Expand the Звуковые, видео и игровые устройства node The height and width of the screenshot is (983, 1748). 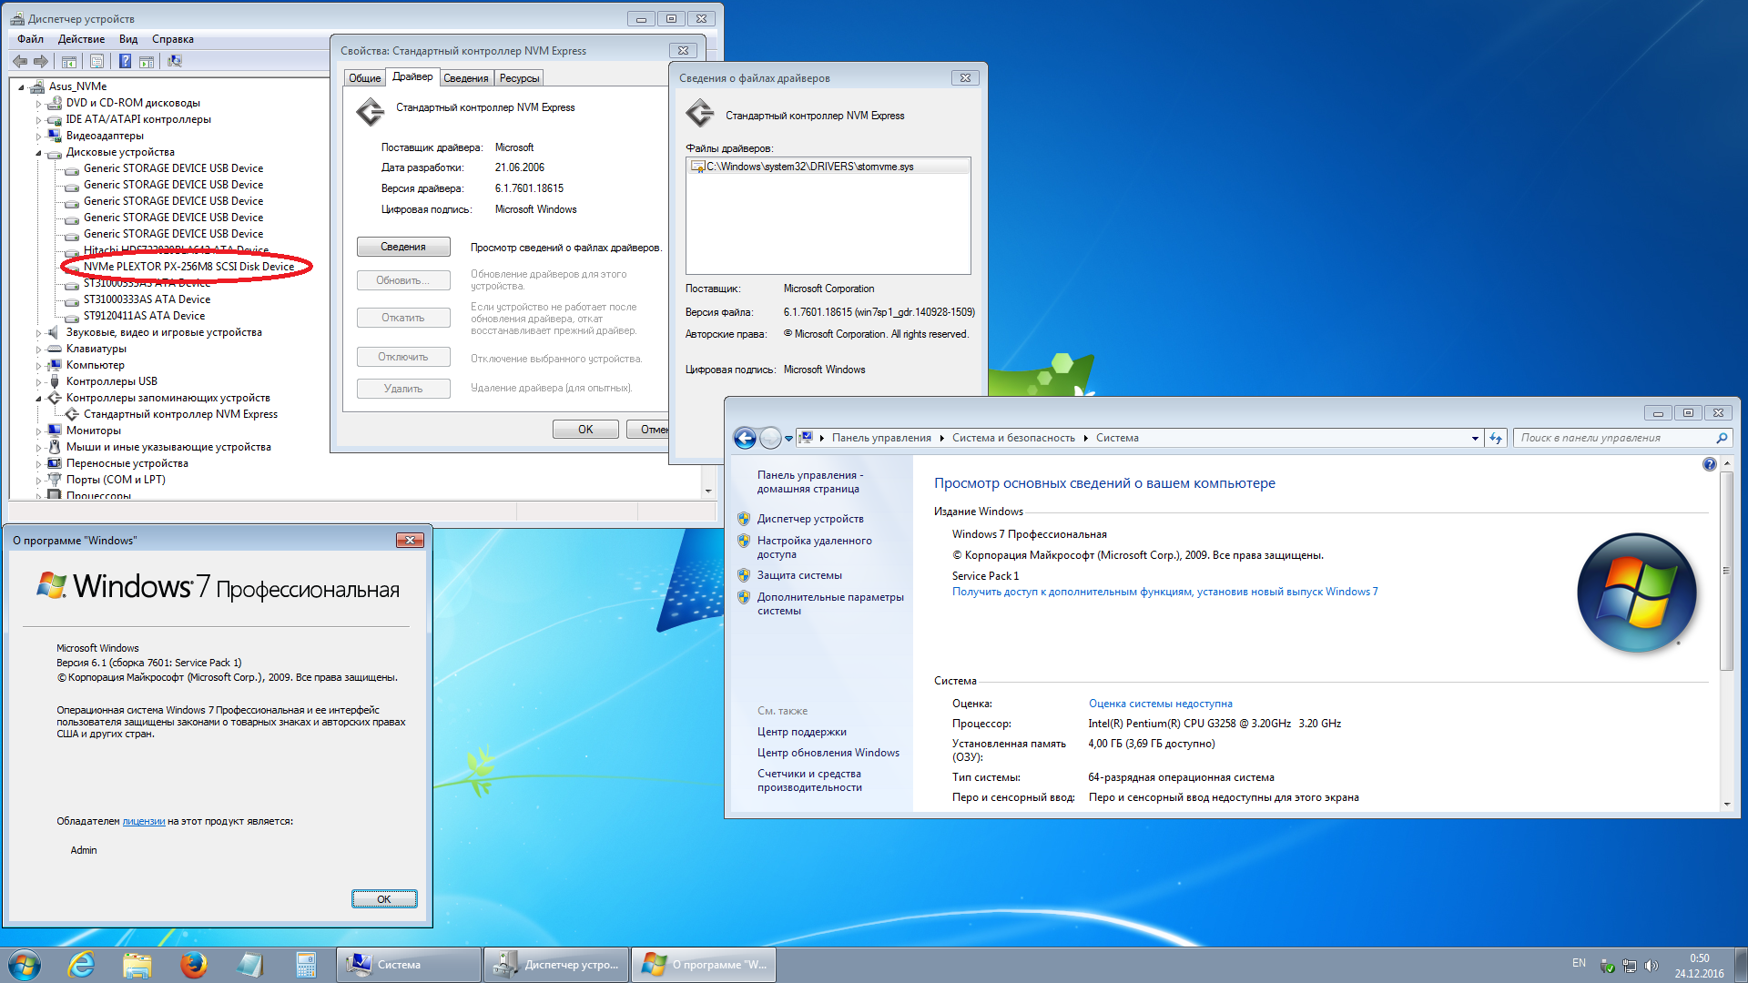pyautogui.click(x=38, y=332)
